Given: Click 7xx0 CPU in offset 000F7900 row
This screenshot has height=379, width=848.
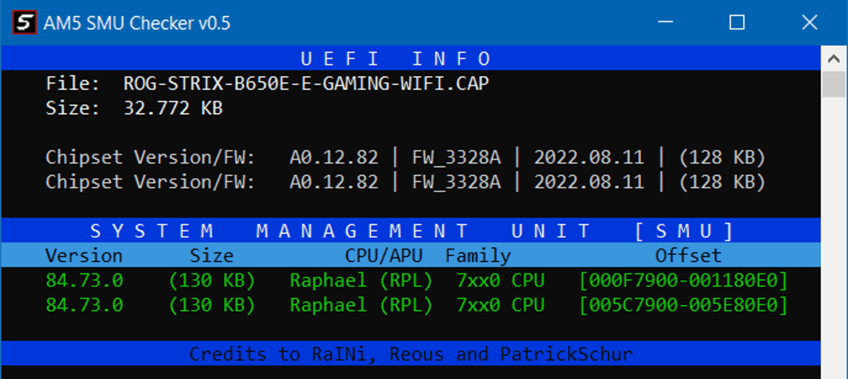Looking at the screenshot, I should click(500, 281).
